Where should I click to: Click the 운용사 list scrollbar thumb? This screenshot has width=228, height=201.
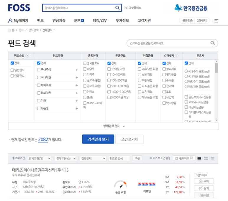(216, 68)
